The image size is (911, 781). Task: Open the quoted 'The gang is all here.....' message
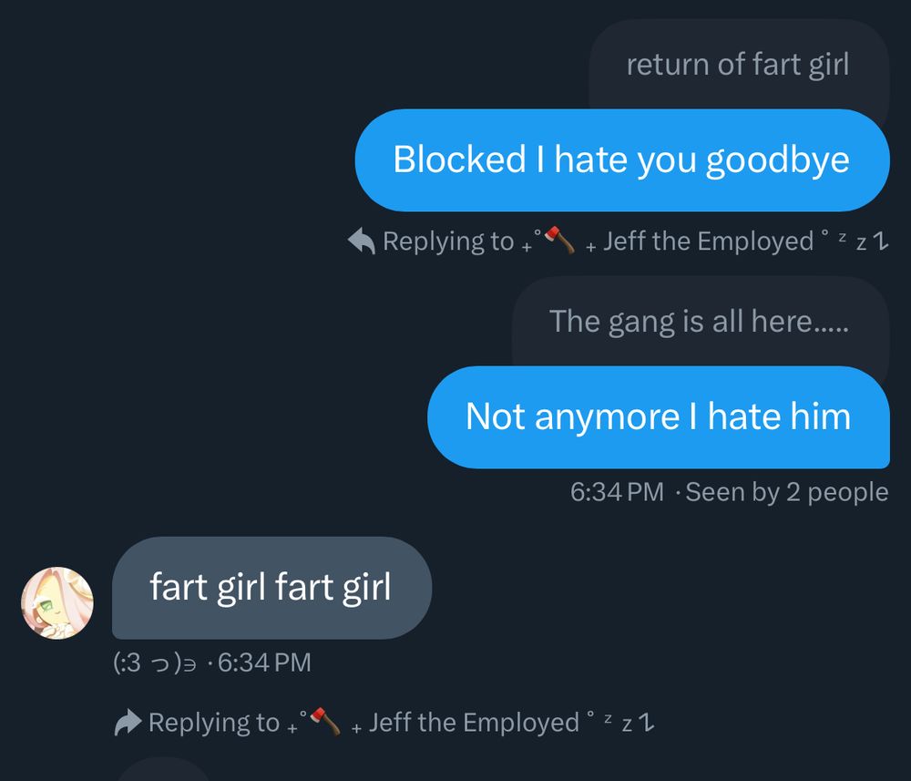pos(700,322)
